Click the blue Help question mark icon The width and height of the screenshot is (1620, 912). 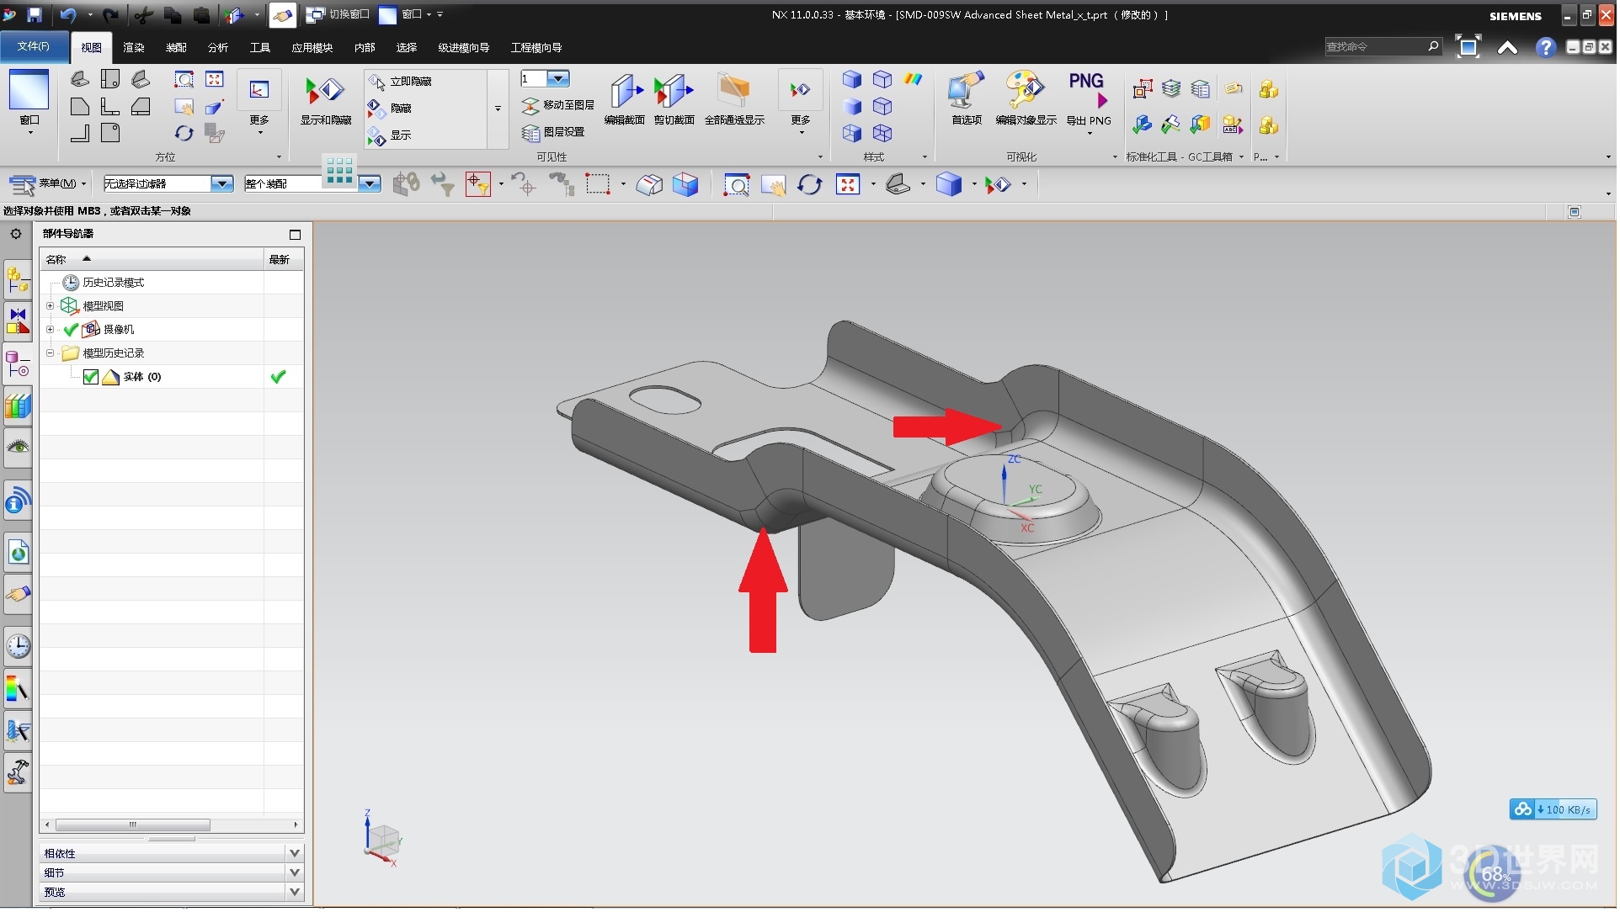coord(1546,48)
